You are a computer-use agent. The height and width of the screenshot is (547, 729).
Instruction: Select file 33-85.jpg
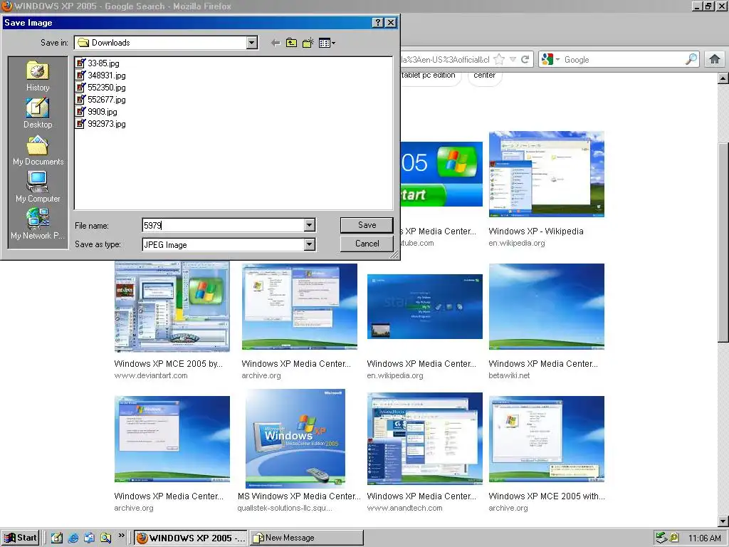click(98, 63)
